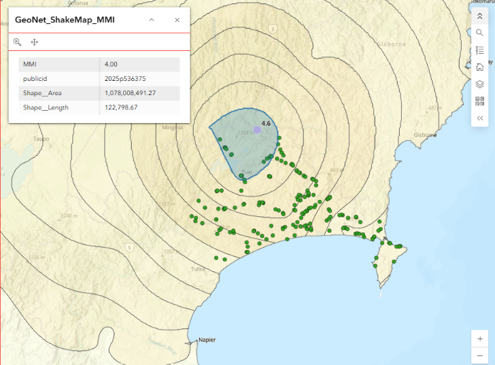This screenshot has width=495, height=365.
Task: Zoom out with the minus button
Action: point(480,356)
